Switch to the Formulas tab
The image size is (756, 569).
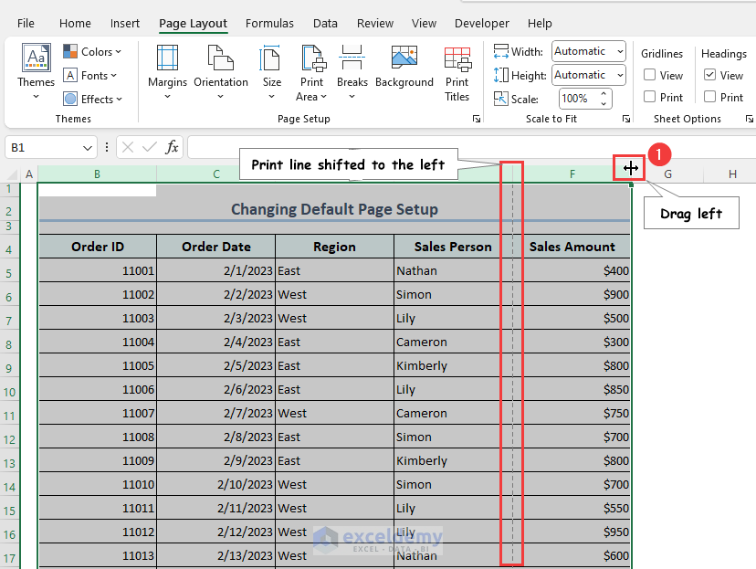coord(269,24)
